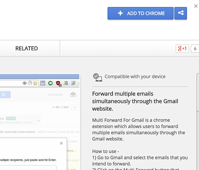Screen dimensions: 199x170
Task: Open the share menu next to Add to Chrome
Action: click(181, 14)
